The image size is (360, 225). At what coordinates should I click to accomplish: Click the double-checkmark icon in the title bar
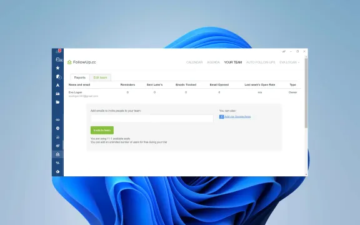coord(284,51)
